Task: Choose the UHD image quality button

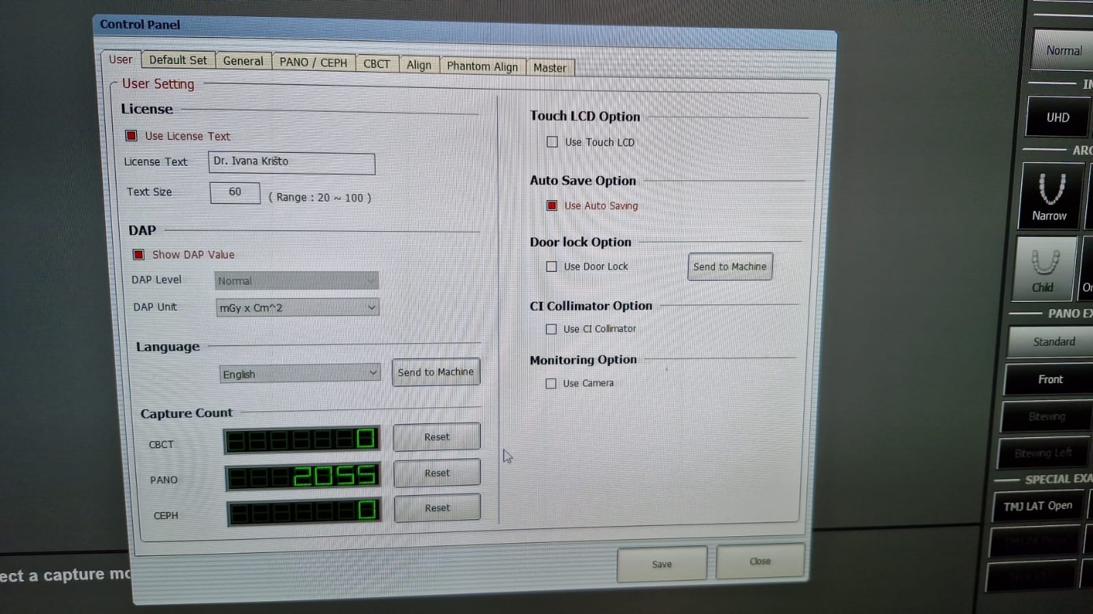Action: (1057, 117)
